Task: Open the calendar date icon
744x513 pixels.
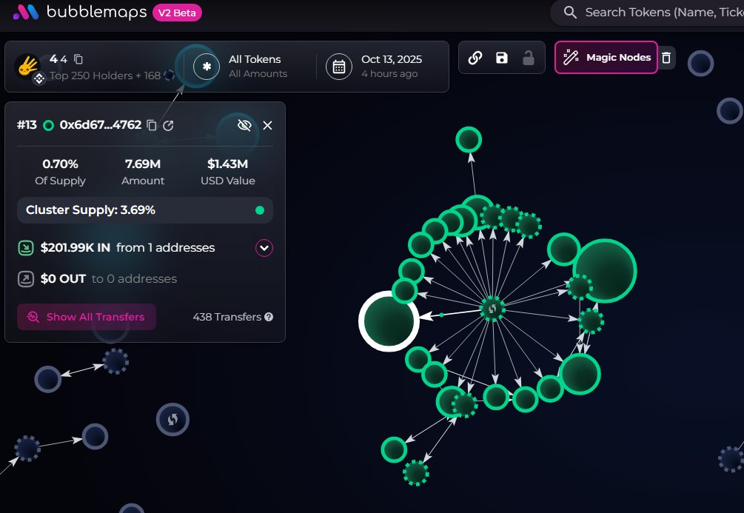Action: 339,67
